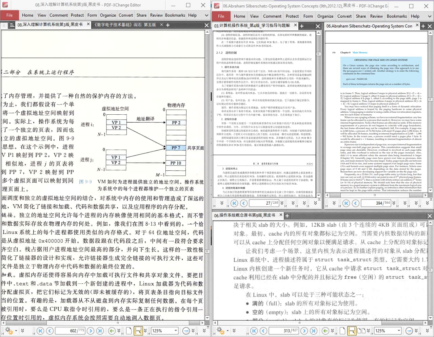The image size is (434, 337).
Task: Go to next page in left window
Action: pos(91,331)
